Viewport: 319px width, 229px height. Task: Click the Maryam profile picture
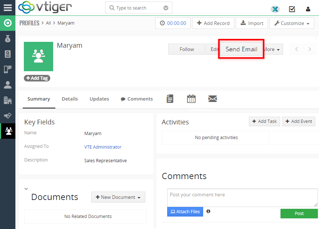[38, 57]
